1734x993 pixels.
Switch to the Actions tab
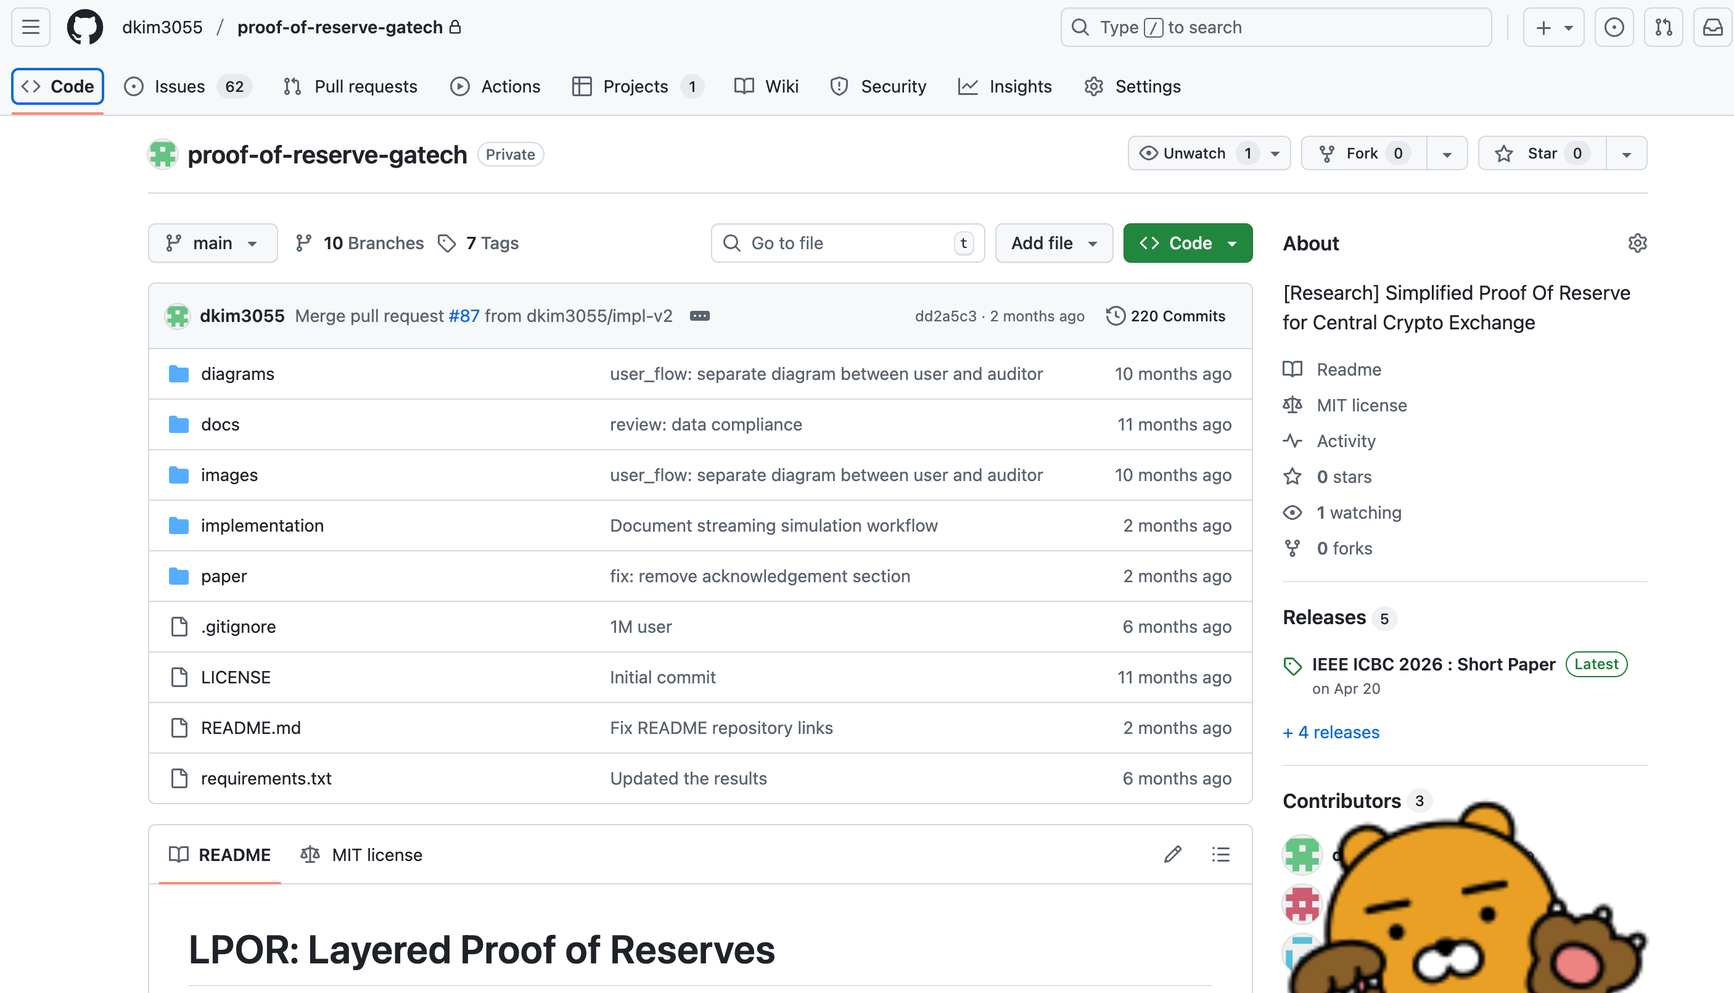coord(496,86)
